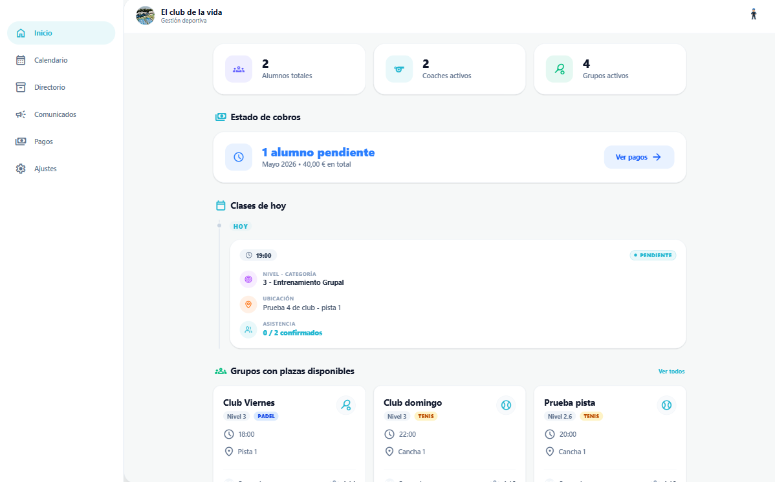This screenshot has height=482, width=775.
Task: Click the orange Ubicación pin icon
Action: pyautogui.click(x=248, y=304)
